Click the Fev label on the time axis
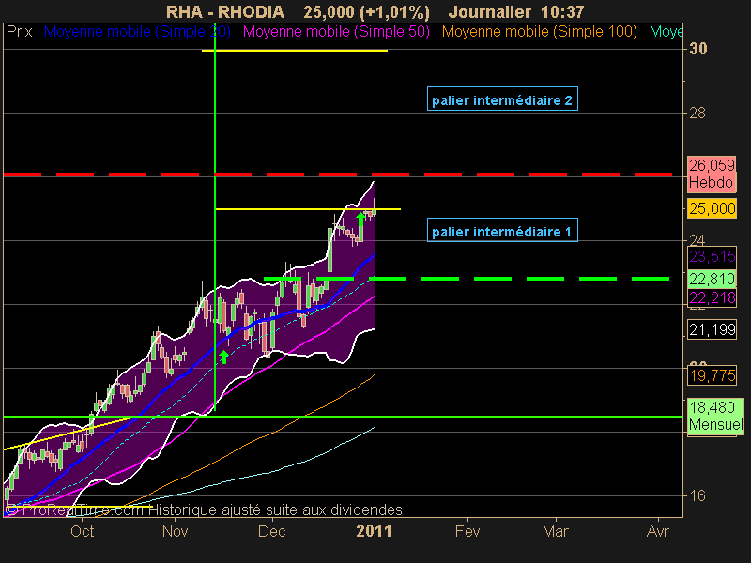The width and height of the screenshot is (751, 563). click(x=467, y=531)
